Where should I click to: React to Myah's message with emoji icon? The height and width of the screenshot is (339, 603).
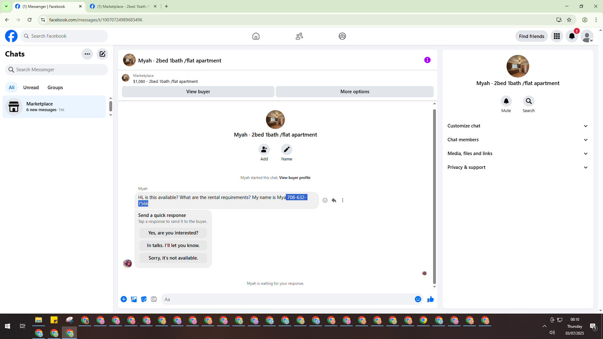[x=325, y=200]
